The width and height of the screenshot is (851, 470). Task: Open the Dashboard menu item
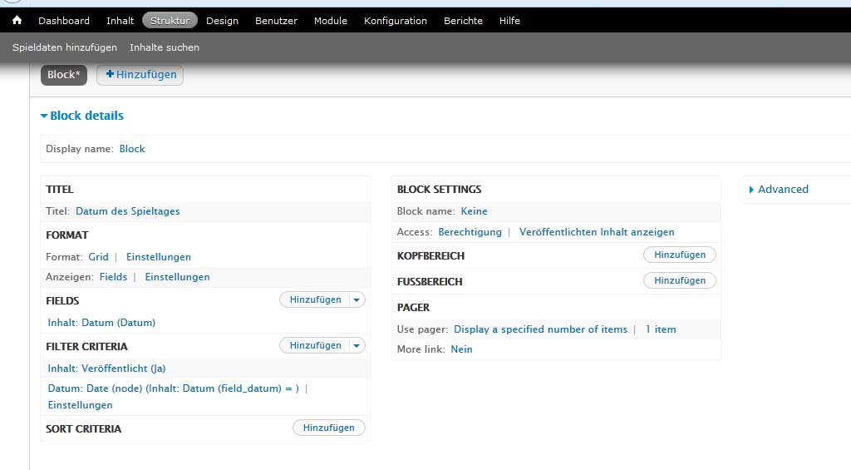tap(64, 21)
